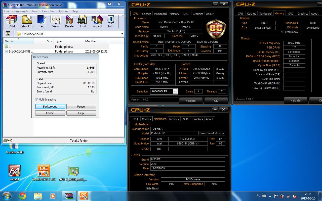322x201 pixels.
Task: Click the Extract To toolbar icon
Action: (27, 21)
